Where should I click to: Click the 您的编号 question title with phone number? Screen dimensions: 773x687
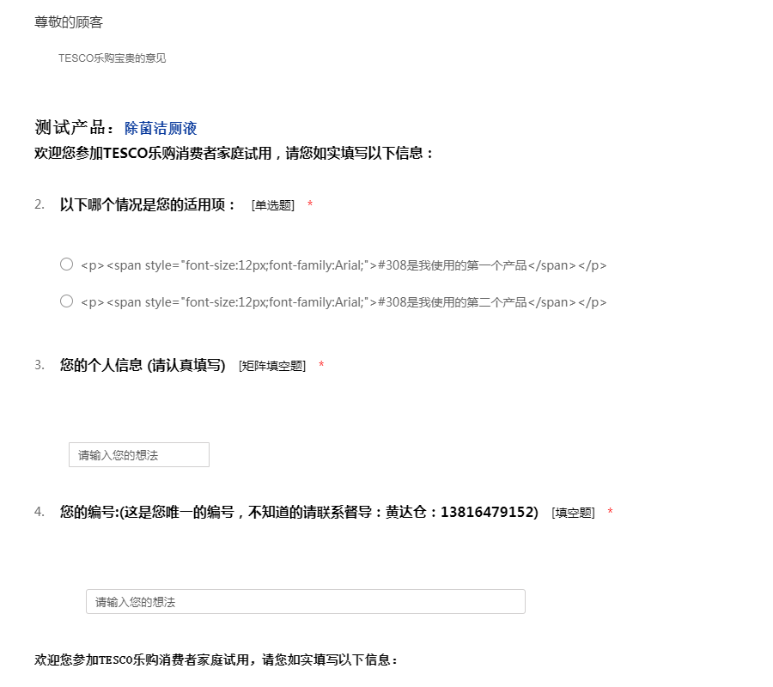click(299, 512)
